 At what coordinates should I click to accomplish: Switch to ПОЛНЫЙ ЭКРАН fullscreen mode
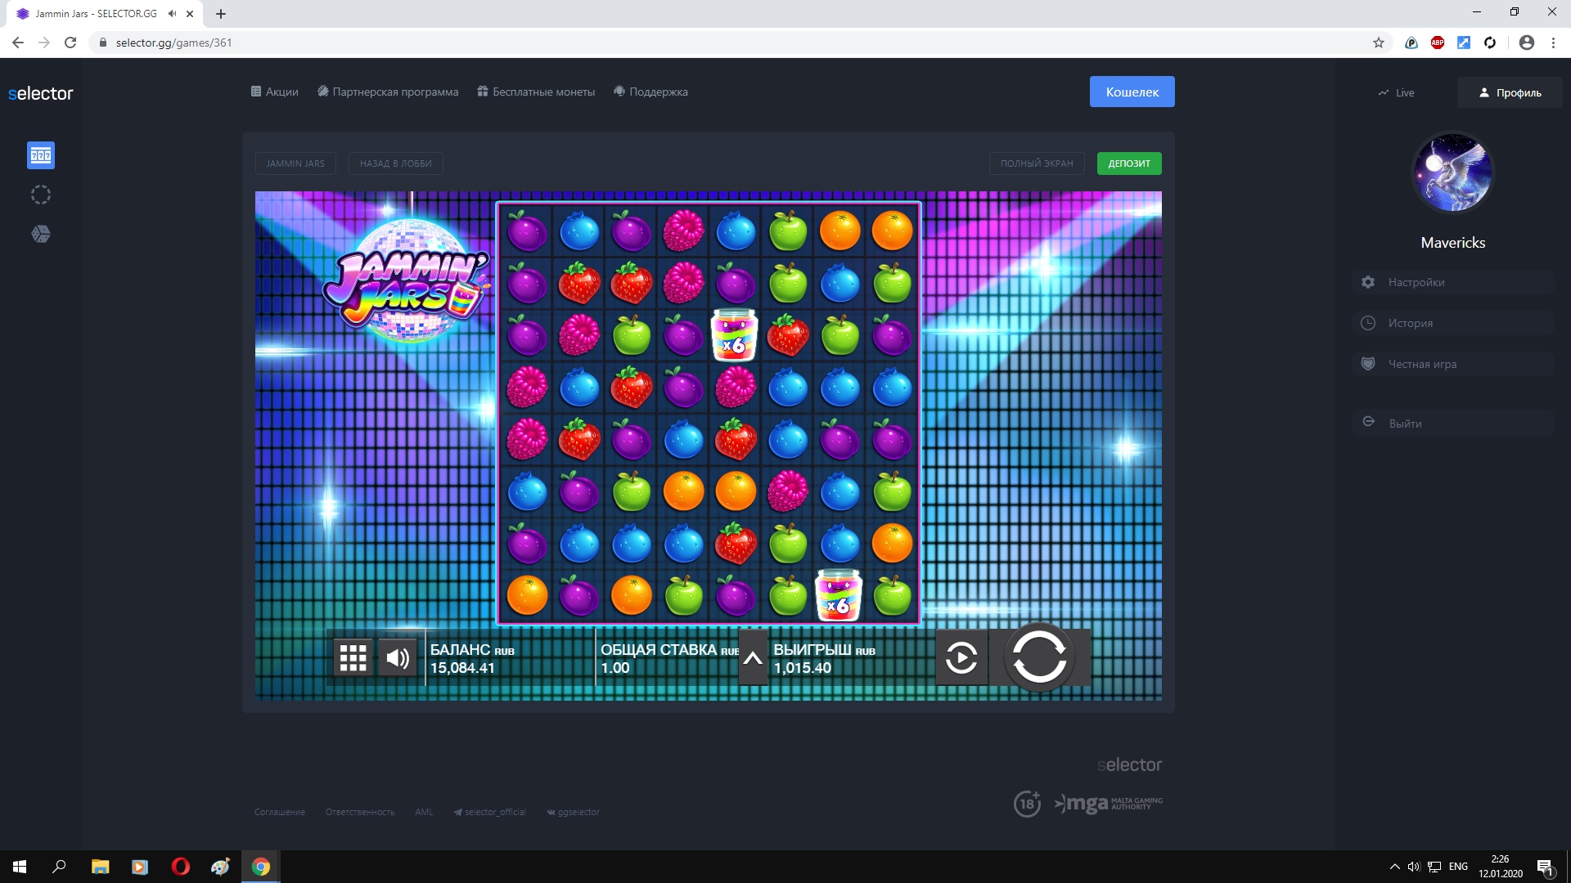[x=1036, y=164]
